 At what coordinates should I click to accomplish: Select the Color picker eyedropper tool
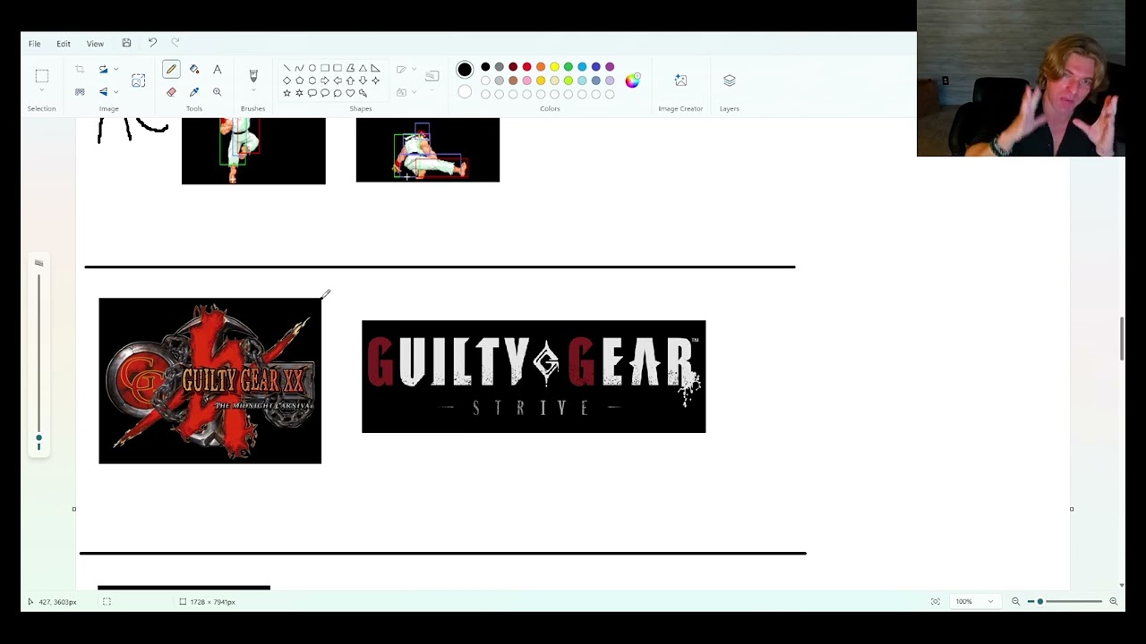pos(194,92)
